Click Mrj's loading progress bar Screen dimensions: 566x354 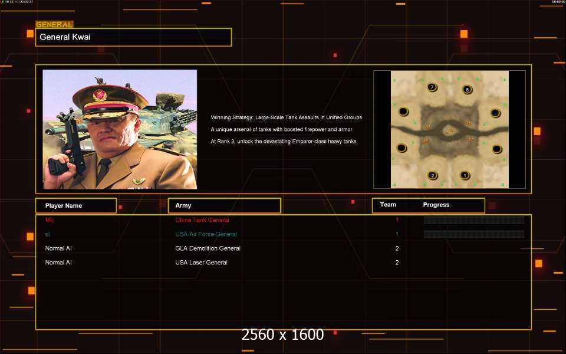pos(473,220)
